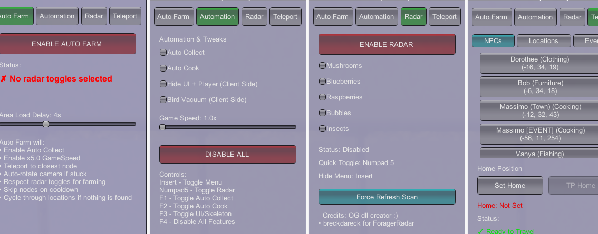Check Hide UI + Player (Client Side)

(163, 84)
